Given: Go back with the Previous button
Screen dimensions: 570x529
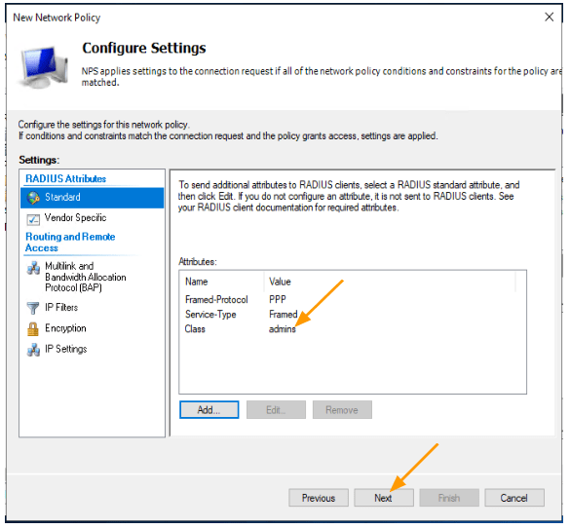Looking at the screenshot, I should pyautogui.click(x=319, y=499).
